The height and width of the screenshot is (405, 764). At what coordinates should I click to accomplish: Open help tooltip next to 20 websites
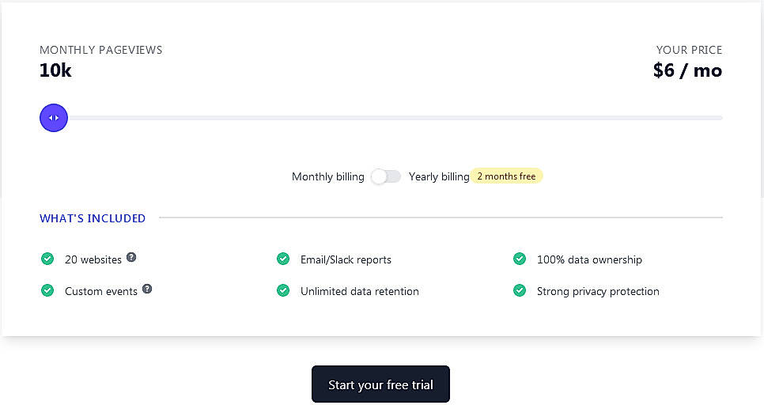131,257
